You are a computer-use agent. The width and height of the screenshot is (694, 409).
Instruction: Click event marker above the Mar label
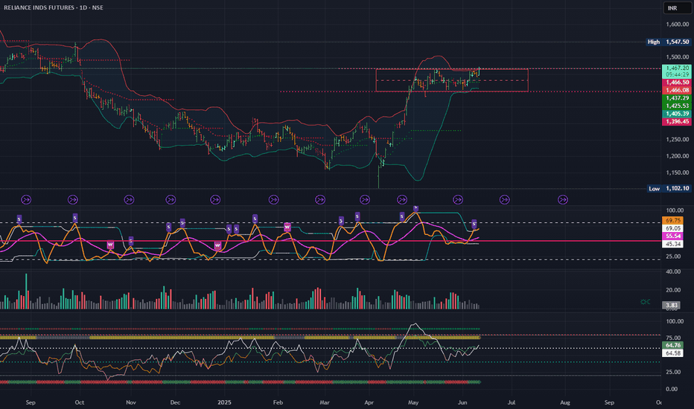point(320,200)
